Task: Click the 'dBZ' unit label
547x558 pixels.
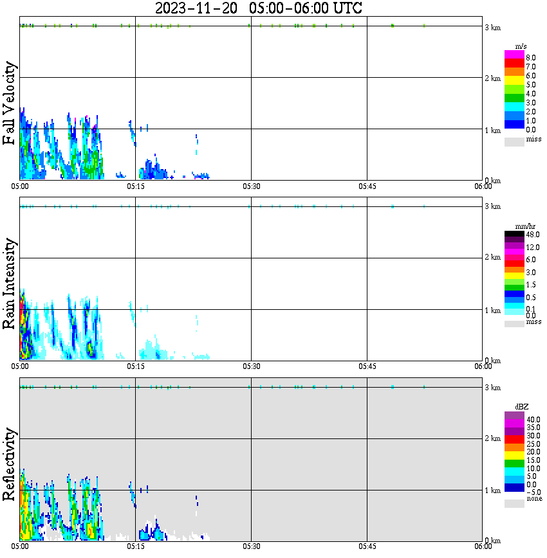Action: click(x=522, y=407)
